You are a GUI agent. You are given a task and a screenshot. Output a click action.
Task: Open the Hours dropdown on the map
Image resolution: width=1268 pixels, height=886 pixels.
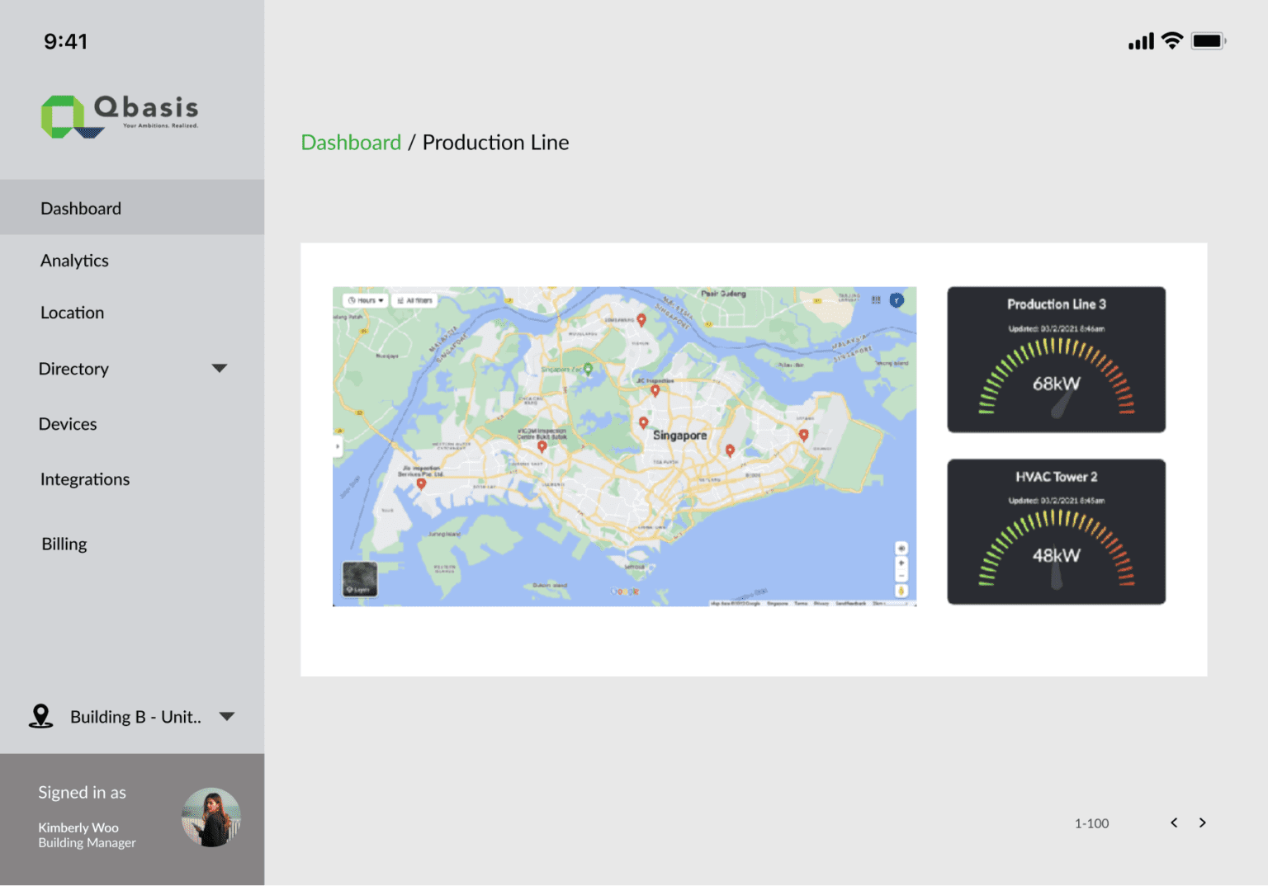(x=367, y=300)
